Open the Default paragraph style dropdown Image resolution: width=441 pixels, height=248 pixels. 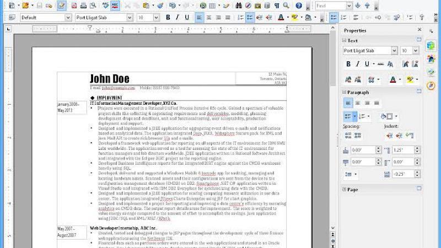click(x=68, y=18)
